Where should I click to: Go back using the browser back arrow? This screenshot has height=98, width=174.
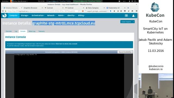pyautogui.click(x=3, y=11)
